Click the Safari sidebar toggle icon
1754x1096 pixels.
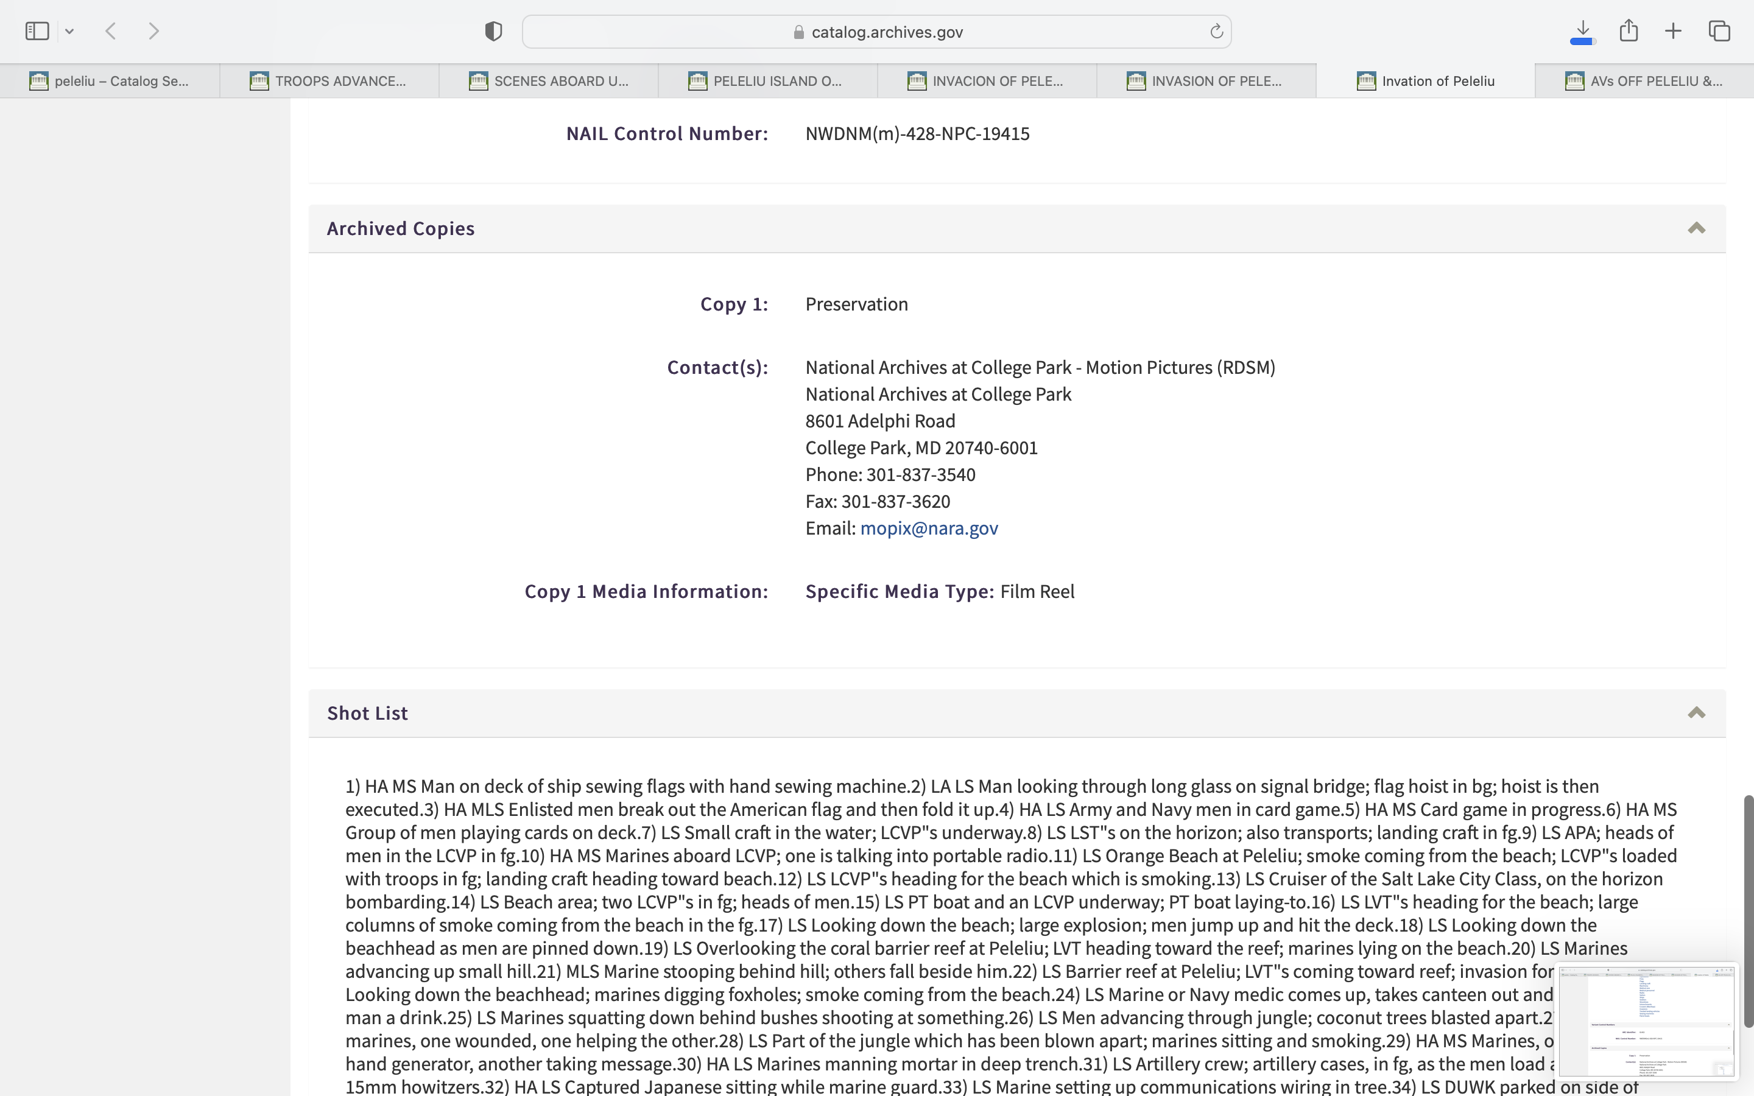tap(37, 31)
